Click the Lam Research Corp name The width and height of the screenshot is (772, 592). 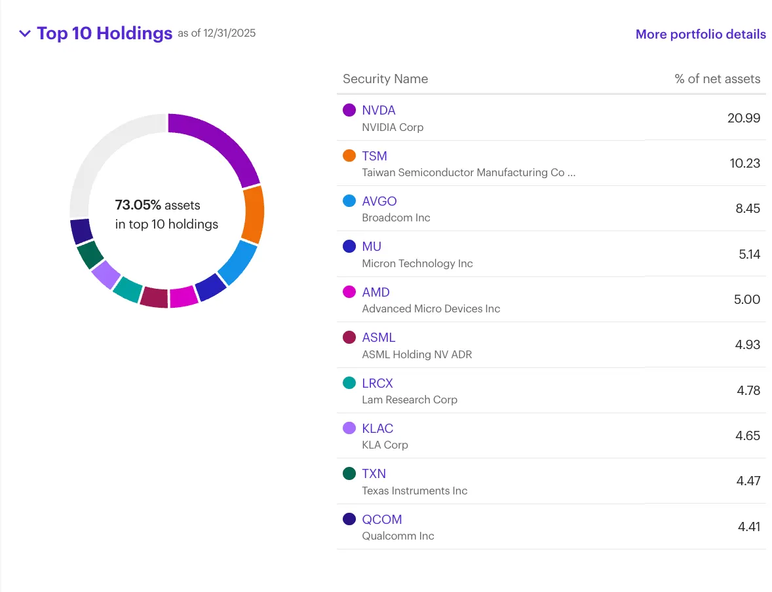coord(410,400)
